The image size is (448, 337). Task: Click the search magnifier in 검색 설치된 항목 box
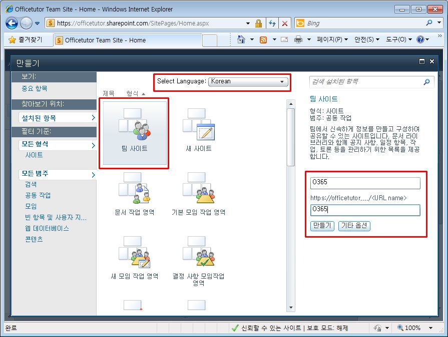tap(426, 82)
